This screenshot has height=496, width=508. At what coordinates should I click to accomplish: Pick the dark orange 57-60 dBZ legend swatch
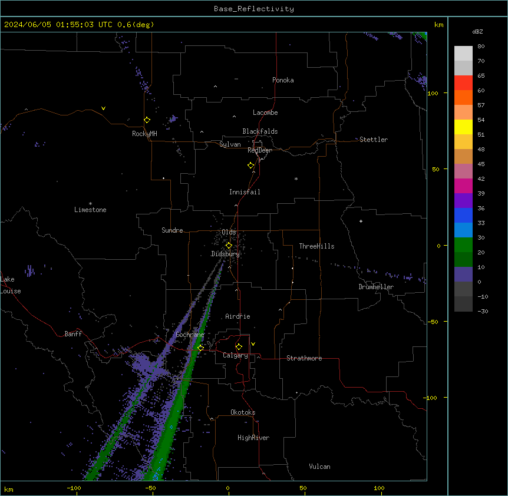pyautogui.click(x=463, y=97)
